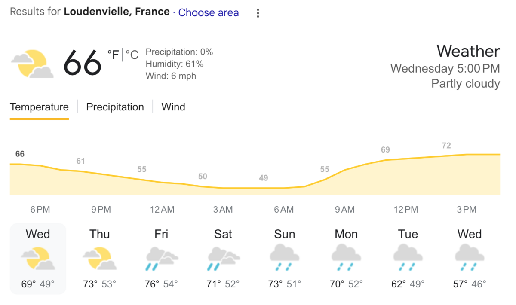The width and height of the screenshot is (516, 305).
Task: Open the three-dot options menu
Action: (258, 13)
